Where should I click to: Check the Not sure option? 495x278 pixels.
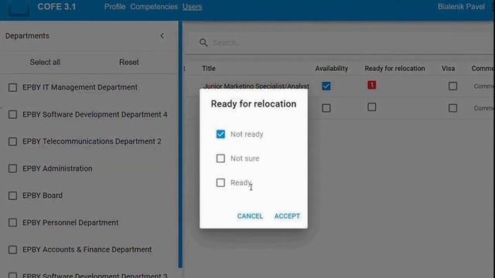(220, 158)
